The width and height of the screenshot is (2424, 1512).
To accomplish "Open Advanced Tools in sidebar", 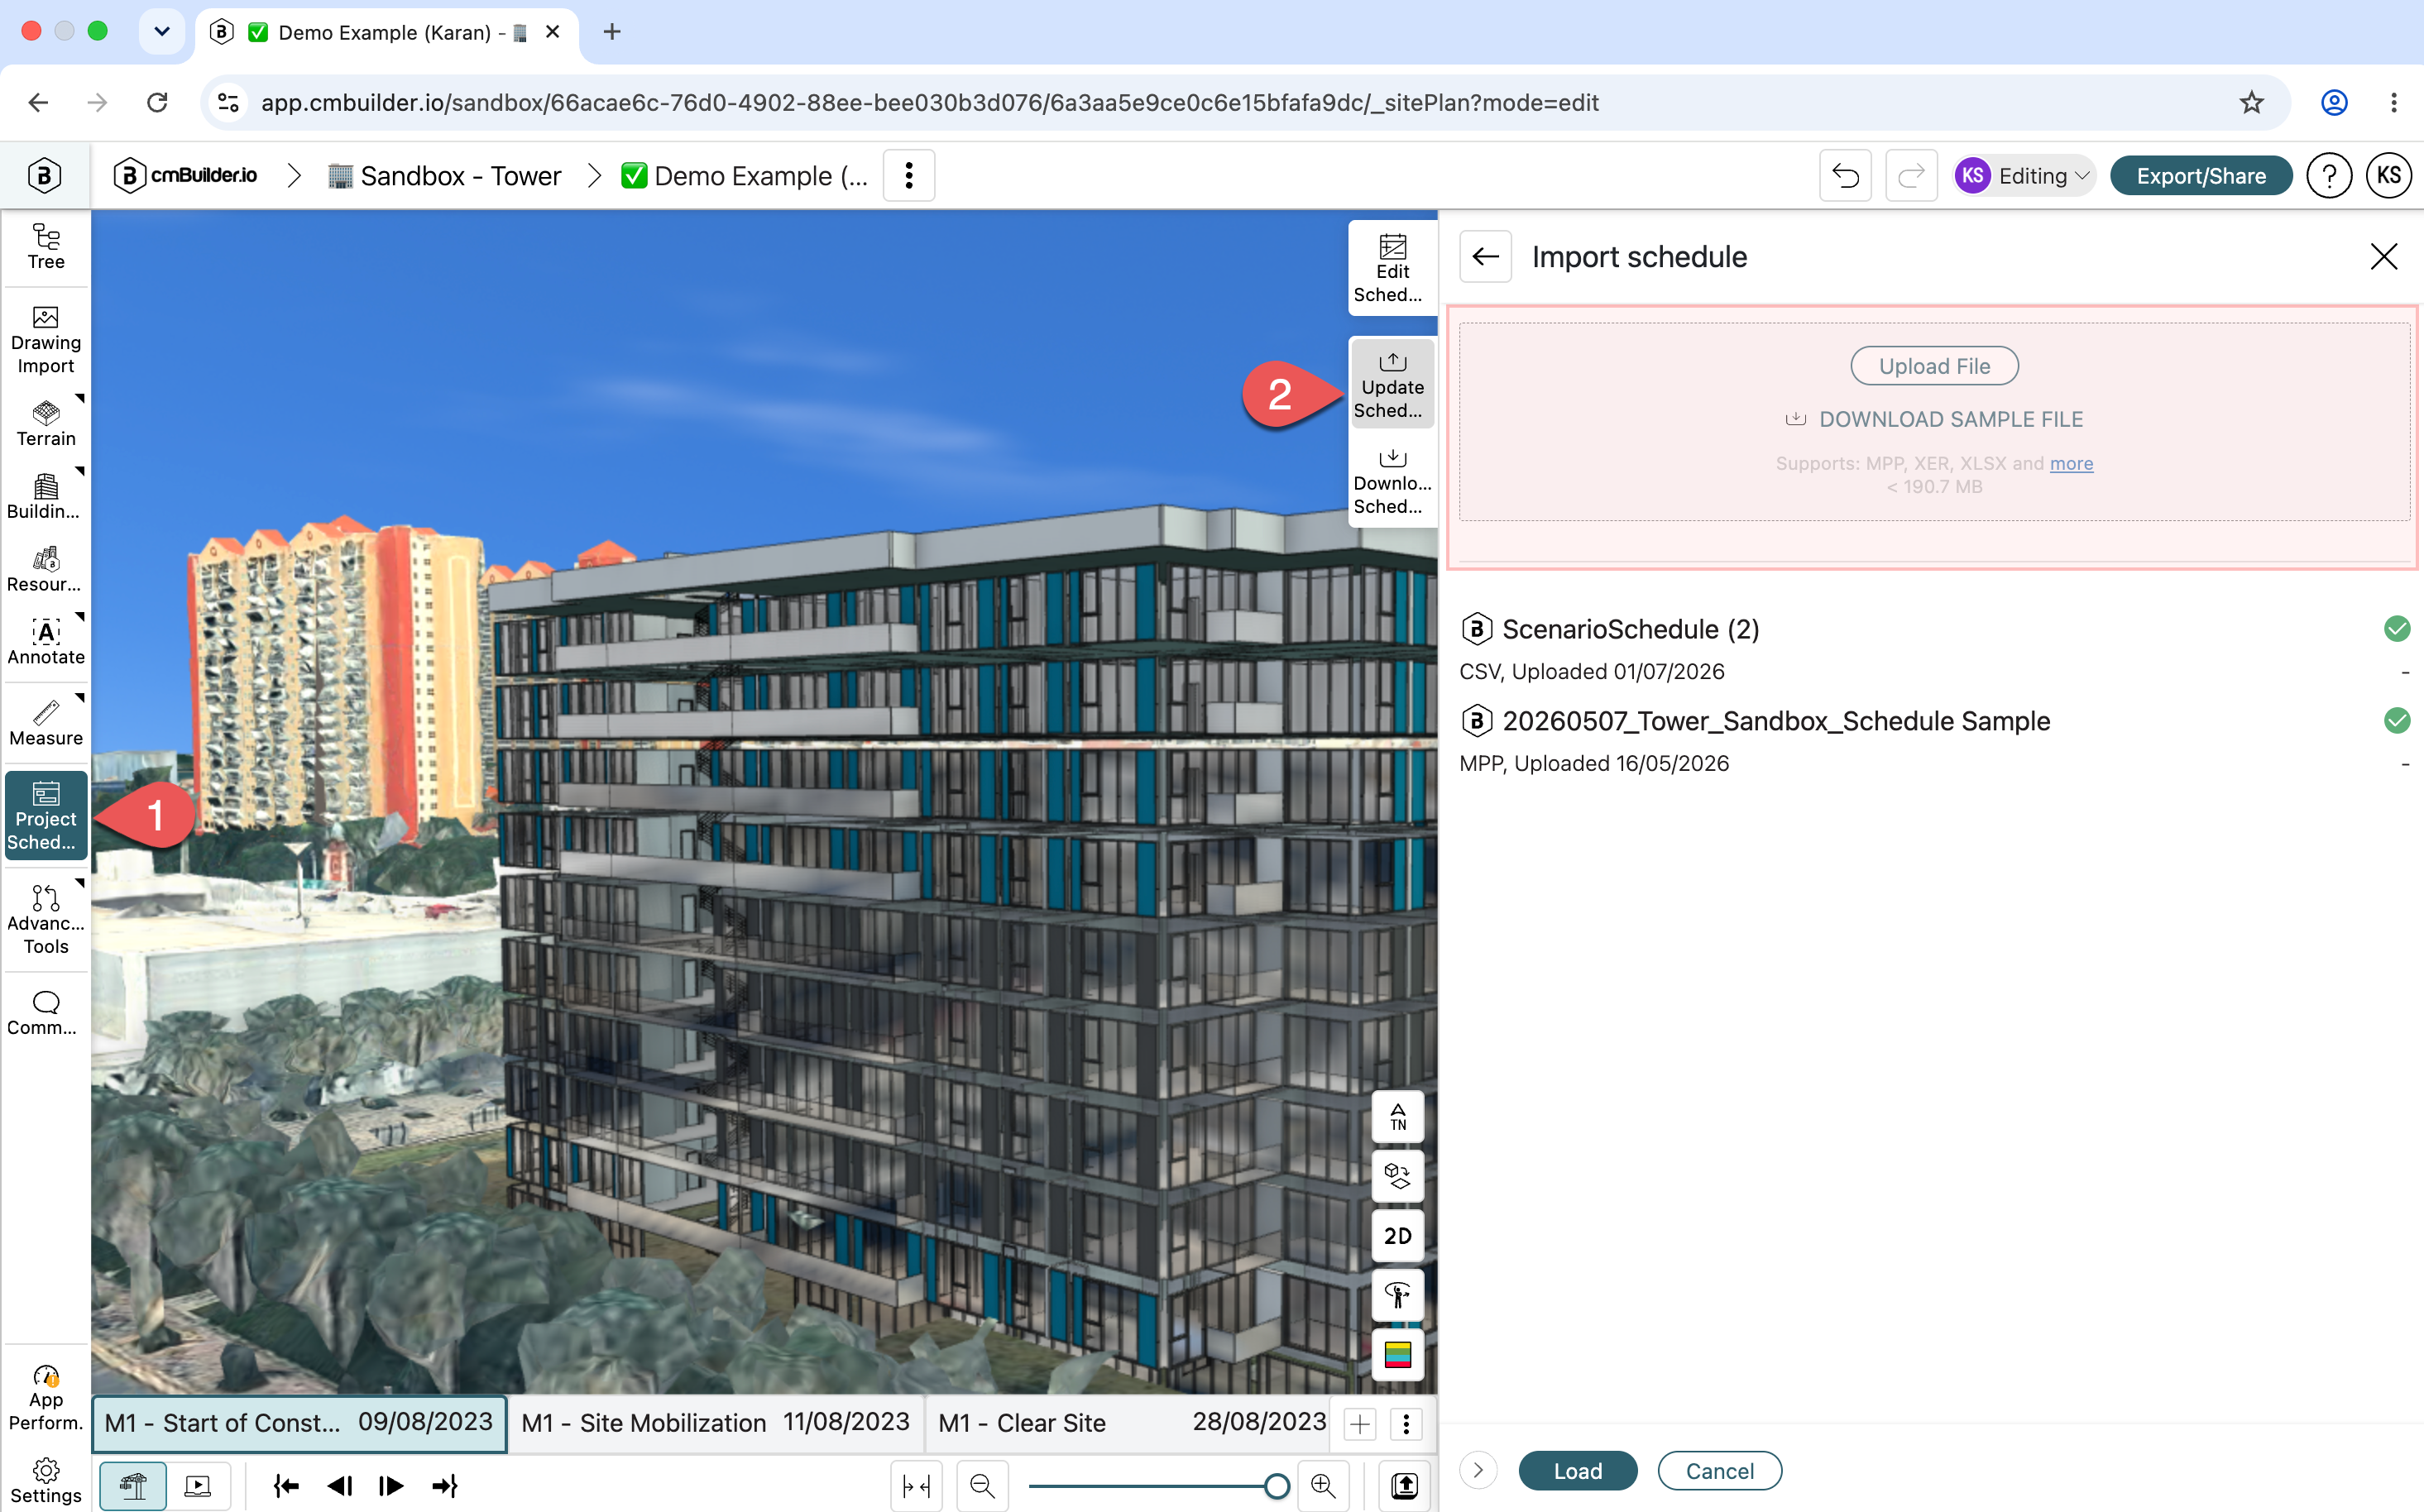I will pyautogui.click(x=46, y=920).
